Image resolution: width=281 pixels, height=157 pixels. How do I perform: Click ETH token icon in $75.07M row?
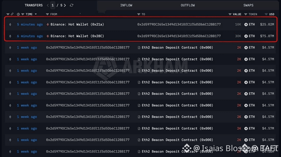click(246, 36)
